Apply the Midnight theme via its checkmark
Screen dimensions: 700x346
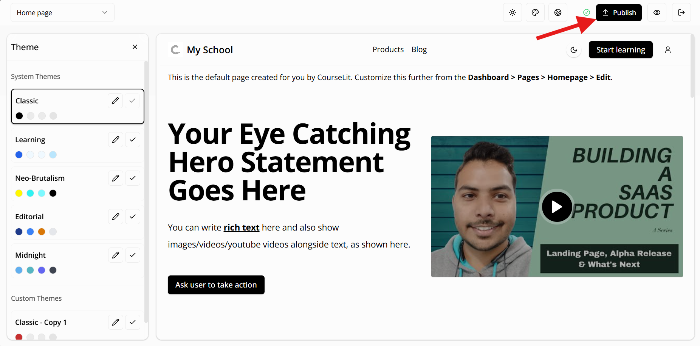coord(133,255)
